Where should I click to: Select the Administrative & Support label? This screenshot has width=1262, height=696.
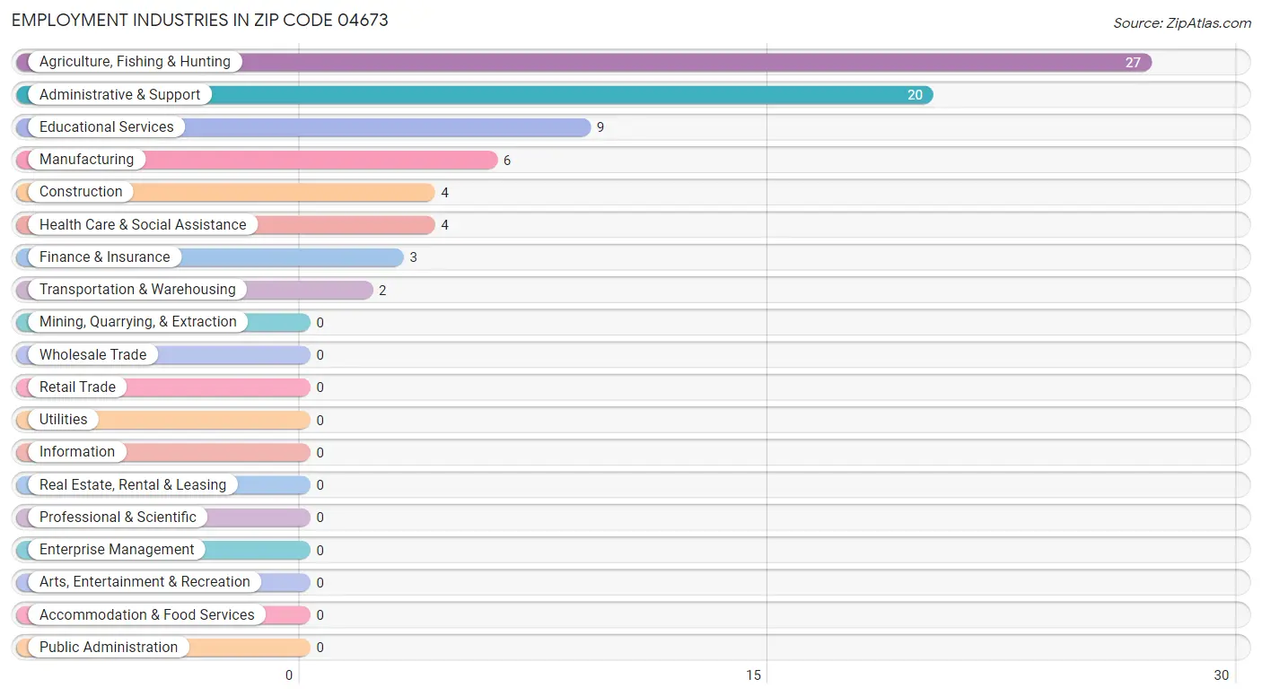coord(119,94)
